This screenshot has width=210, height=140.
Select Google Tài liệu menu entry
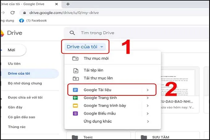113,90
